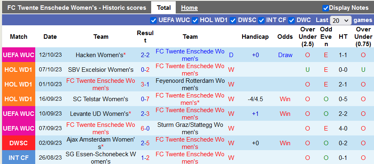This screenshot has width=374, height=164.
Task: Uncheck the UEFA WUC filter checkbox
Action: (154, 20)
